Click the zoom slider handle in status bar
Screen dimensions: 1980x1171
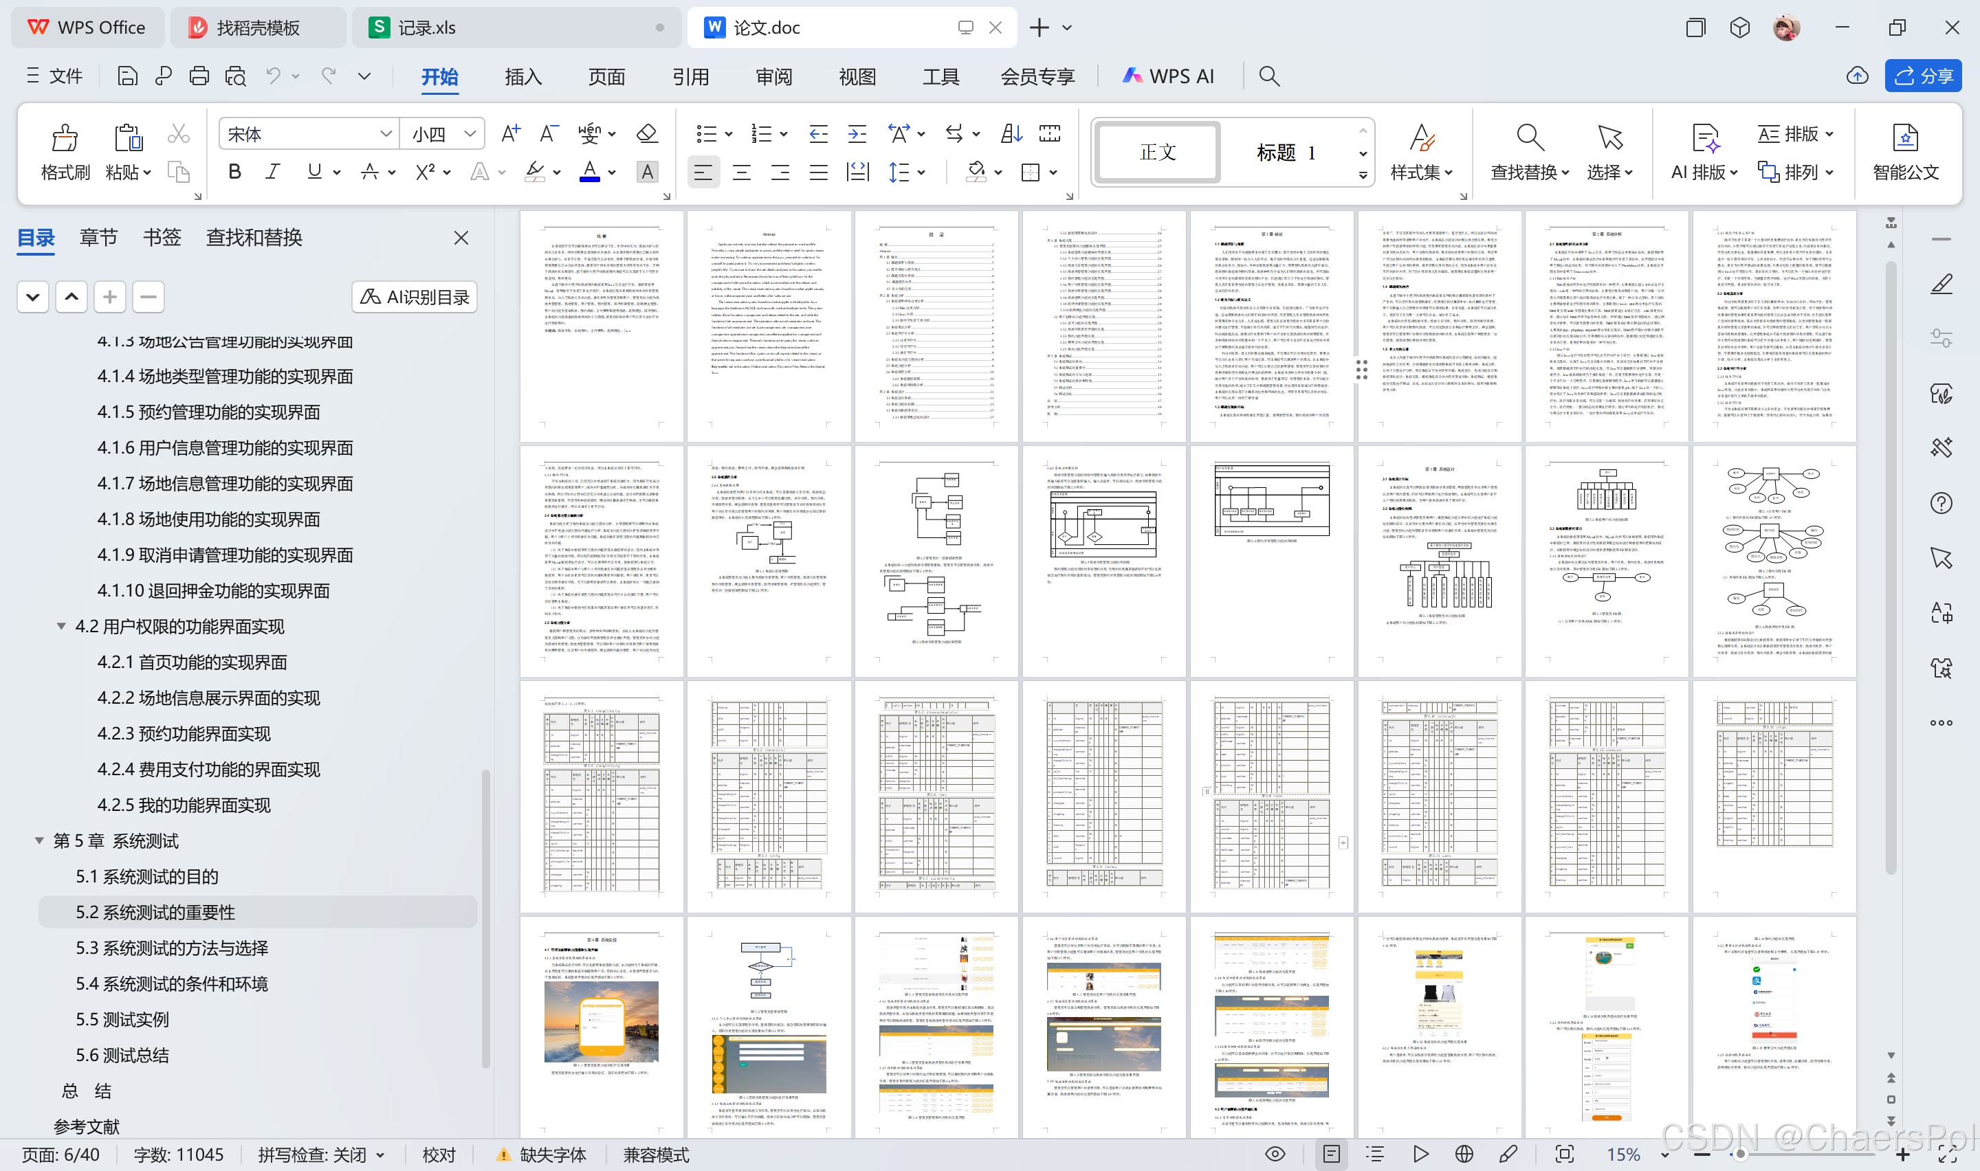(x=1740, y=1155)
